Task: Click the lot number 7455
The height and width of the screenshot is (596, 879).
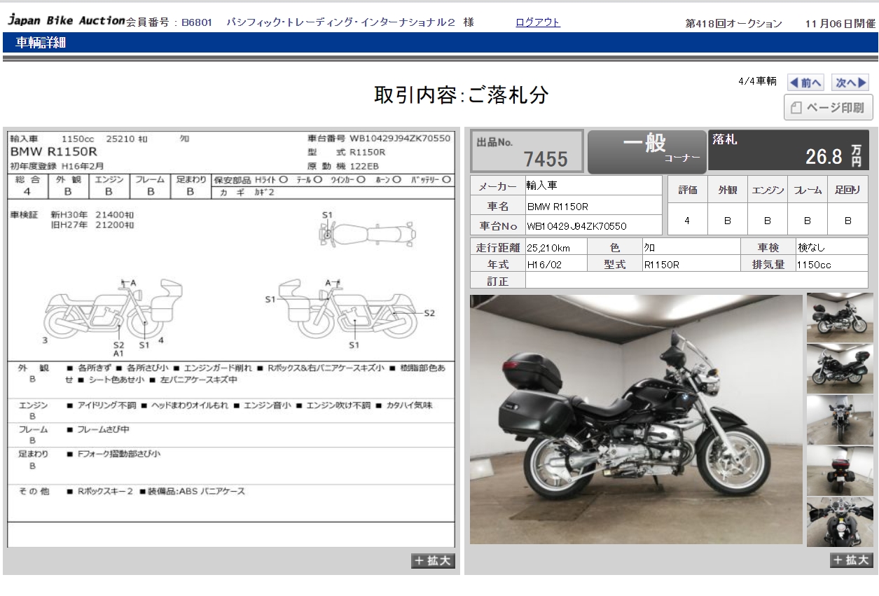Action: (x=546, y=159)
